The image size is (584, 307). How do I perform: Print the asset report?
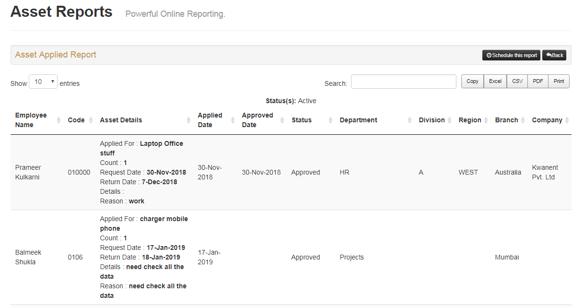pyautogui.click(x=559, y=82)
